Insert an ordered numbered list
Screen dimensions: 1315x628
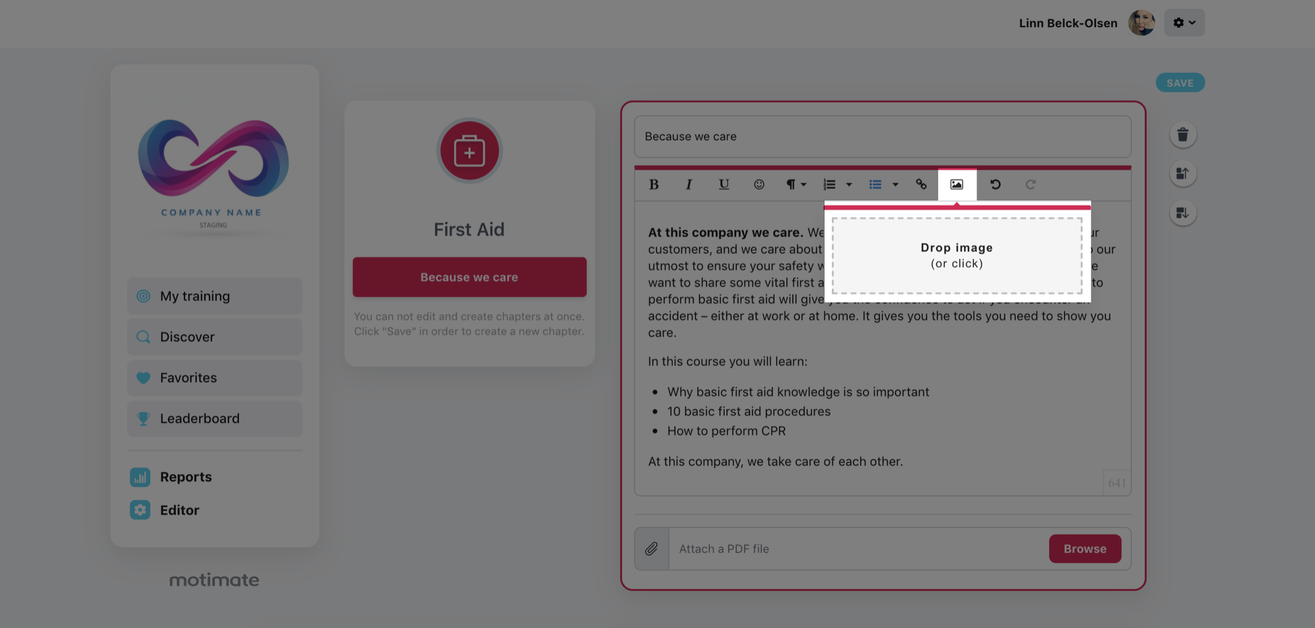pyautogui.click(x=830, y=185)
